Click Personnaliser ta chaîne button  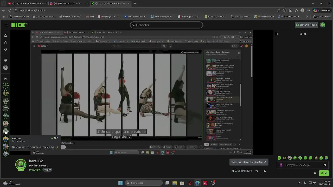pos(249,162)
